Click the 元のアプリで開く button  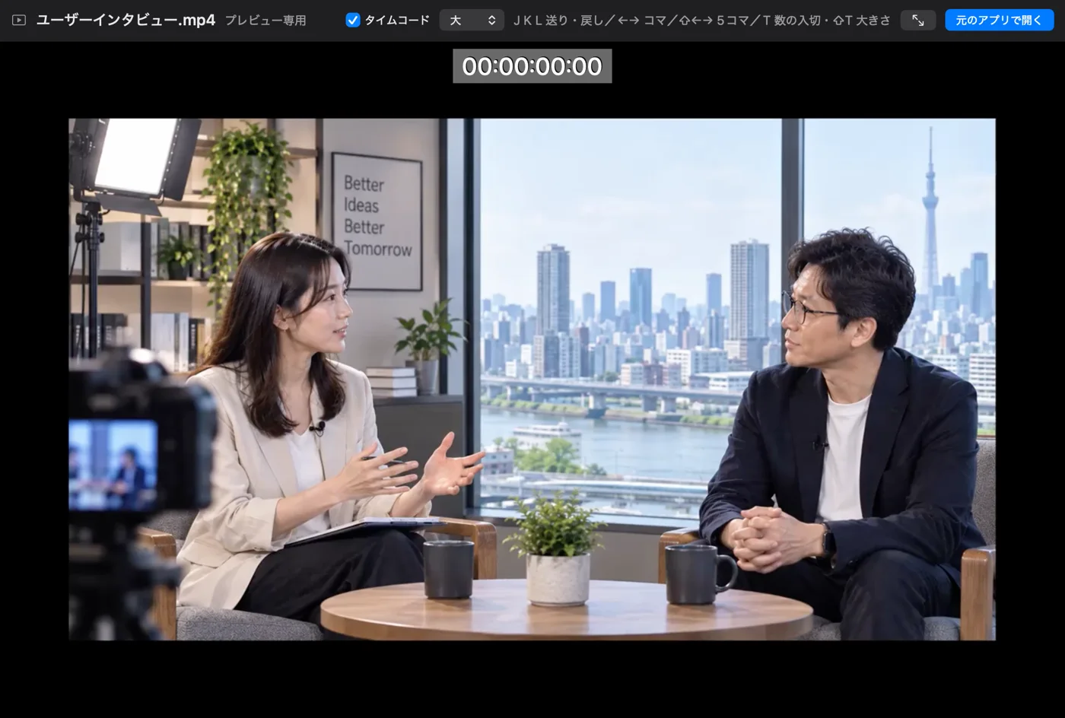pos(999,21)
